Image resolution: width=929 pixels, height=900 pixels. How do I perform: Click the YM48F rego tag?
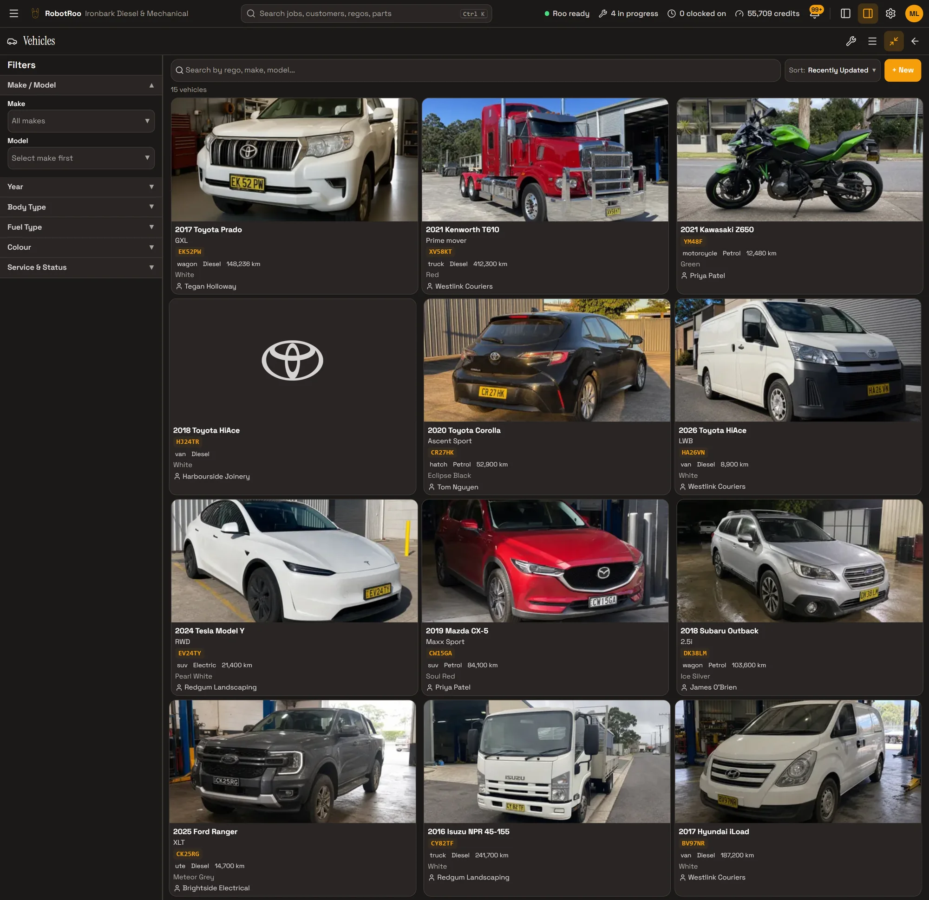pyautogui.click(x=693, y=241)
